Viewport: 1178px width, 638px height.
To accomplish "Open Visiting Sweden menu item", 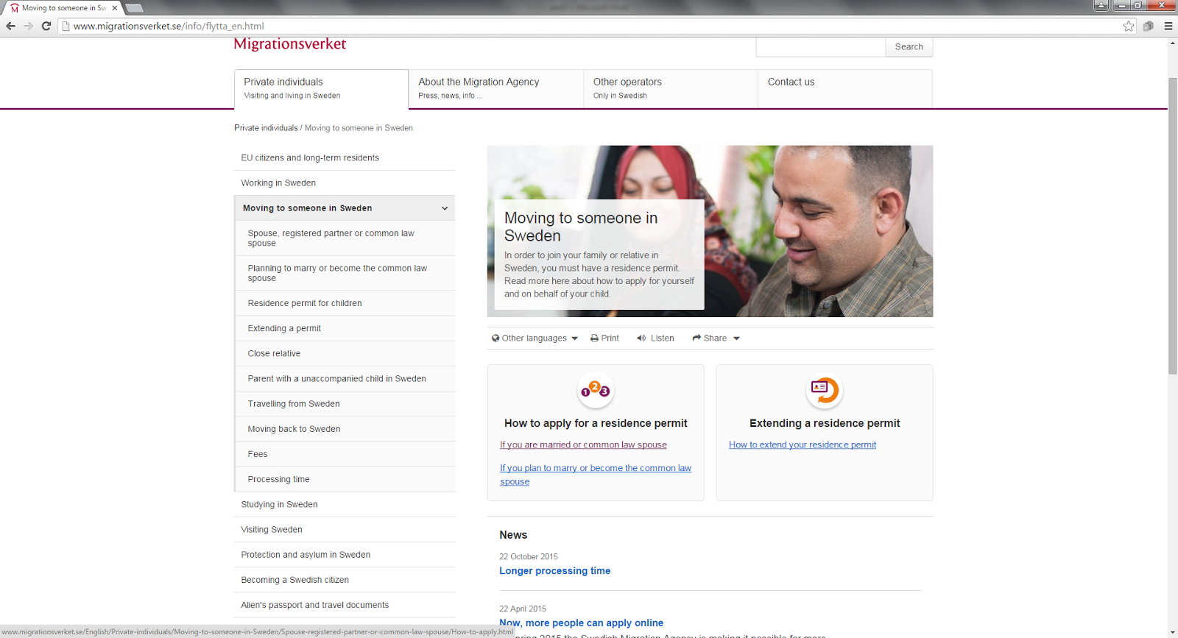I will [x=345, y=530].
